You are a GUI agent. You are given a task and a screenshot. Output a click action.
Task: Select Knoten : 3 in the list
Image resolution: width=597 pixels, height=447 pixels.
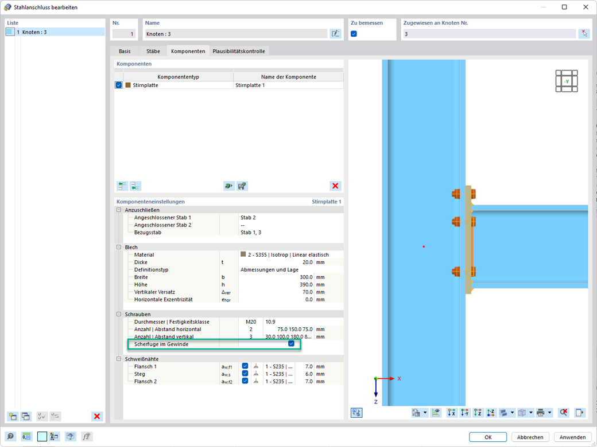coord(55,32)
